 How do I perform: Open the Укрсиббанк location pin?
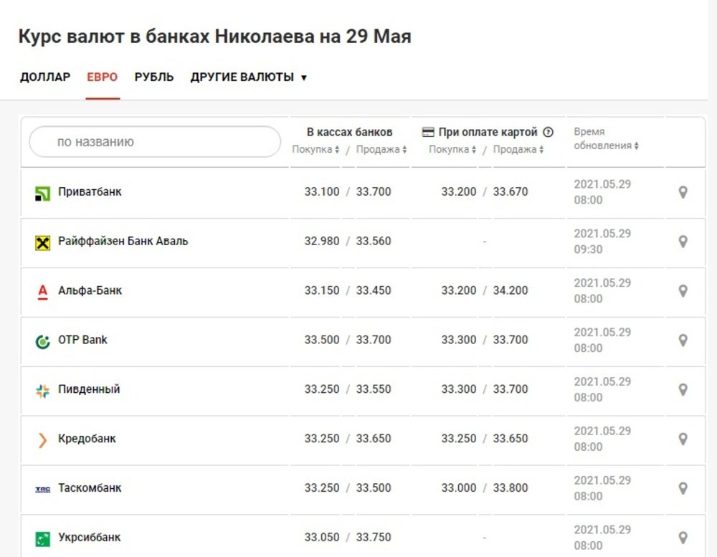pyautogui.click(x=683, y=538)
